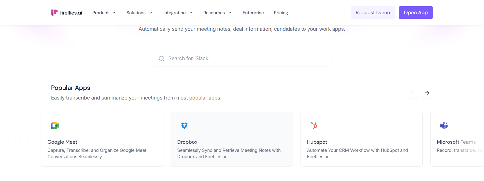The height and width of the screenshot is (181, 484).
Task: Click the Request Demo button
Action: tap(373, 12)
